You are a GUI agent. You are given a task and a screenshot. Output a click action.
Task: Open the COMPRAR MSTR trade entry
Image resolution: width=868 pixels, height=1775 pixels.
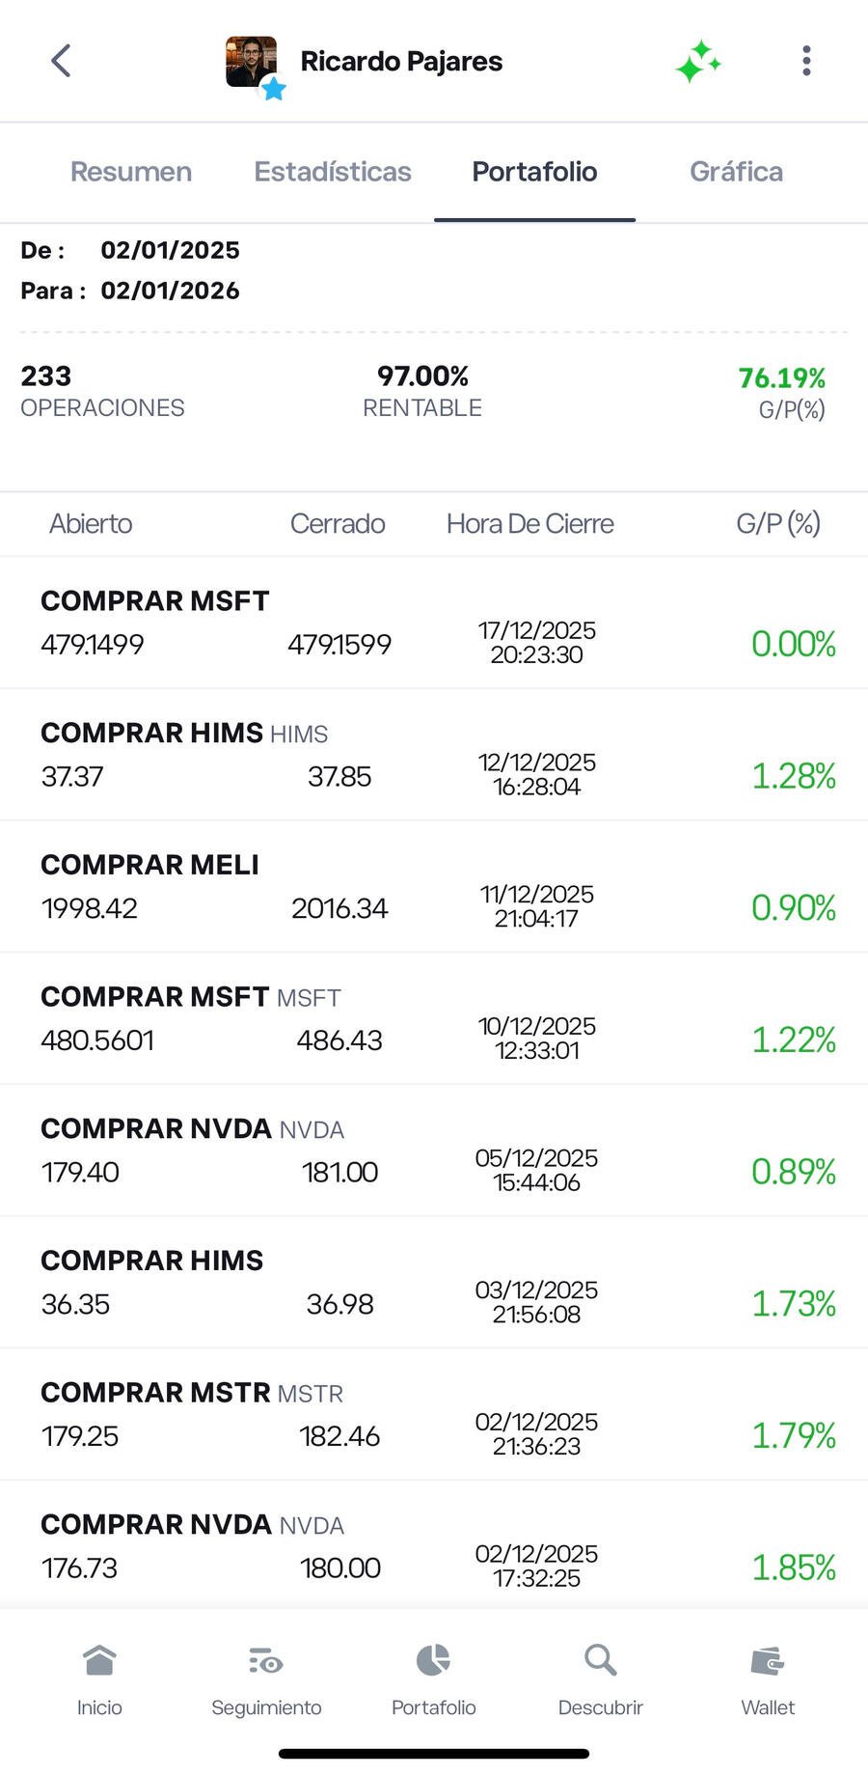pos(434,1414)
